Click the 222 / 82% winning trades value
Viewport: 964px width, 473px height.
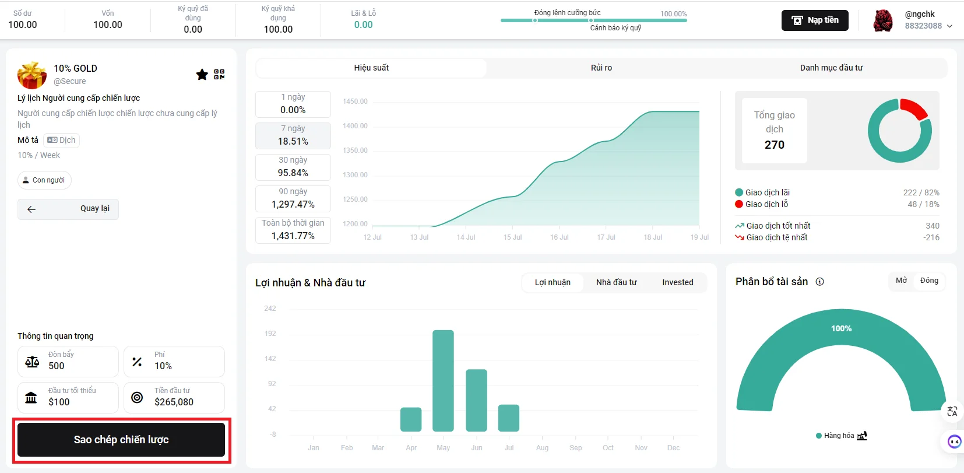tap(921, 192)
